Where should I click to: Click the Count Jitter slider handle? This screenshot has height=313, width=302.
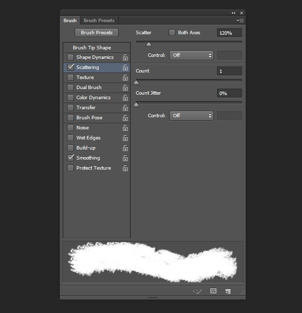coord(136,105)
